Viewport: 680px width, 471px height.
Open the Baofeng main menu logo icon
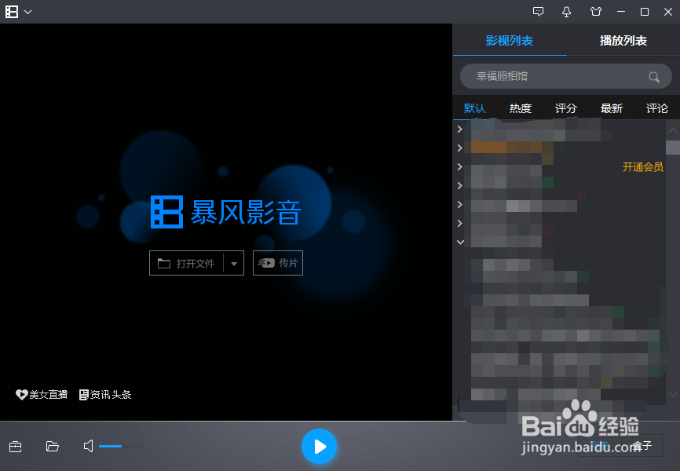click(x=12, y=12)
